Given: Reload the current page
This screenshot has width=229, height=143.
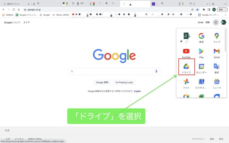Looking at the screenshot, I should (x=14, y=10).
